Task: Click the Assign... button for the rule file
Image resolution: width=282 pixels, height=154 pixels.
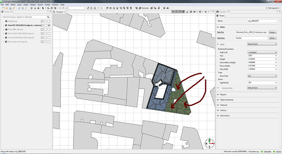Action: (x=273, y=32)
